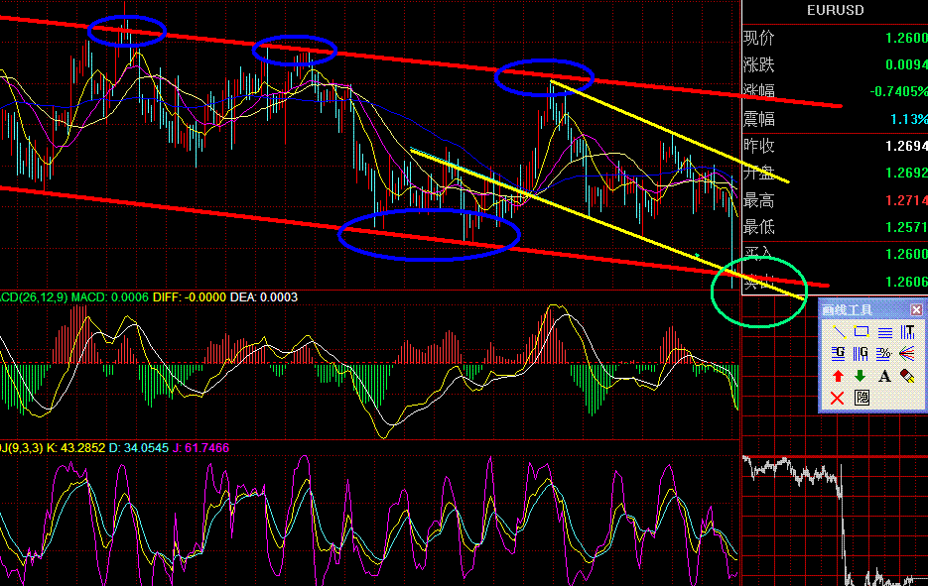Click the 震幅 amplitude value 1.13%

(x=909, y=119)
